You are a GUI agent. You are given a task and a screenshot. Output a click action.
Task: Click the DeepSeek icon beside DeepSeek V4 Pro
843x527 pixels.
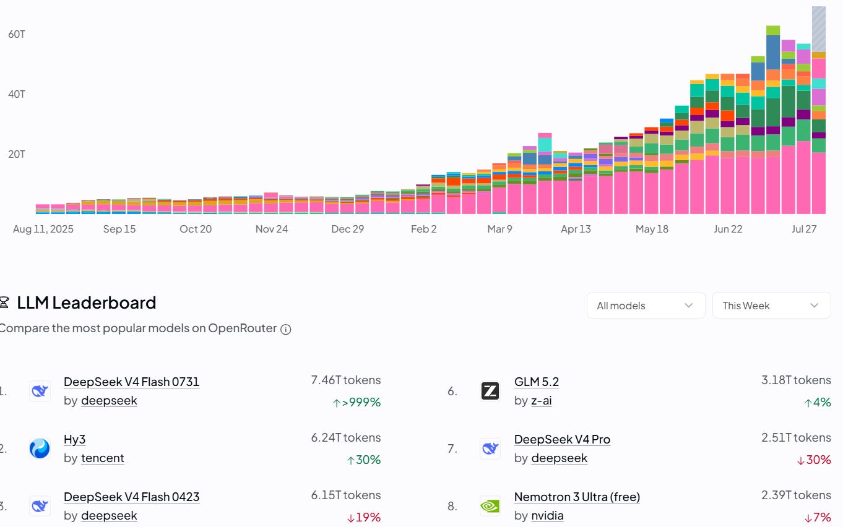tap(490, 448)
